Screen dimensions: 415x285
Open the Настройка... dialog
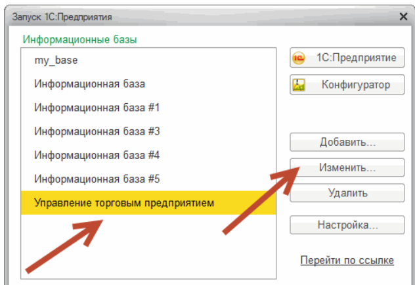pos(347,225)
